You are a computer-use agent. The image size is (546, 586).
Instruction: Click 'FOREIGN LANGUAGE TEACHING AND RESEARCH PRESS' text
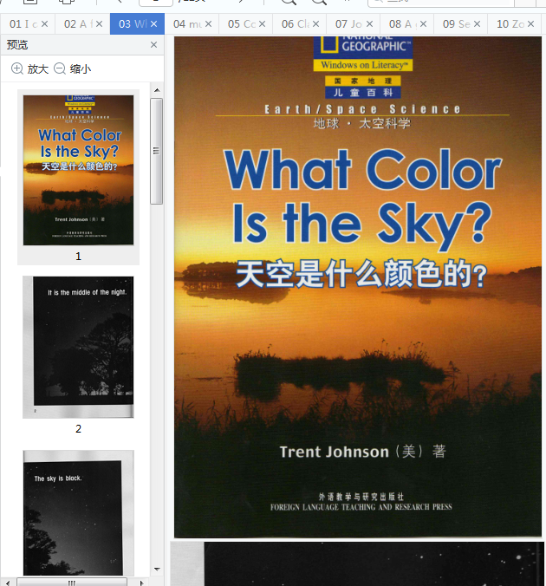[361, 507]
